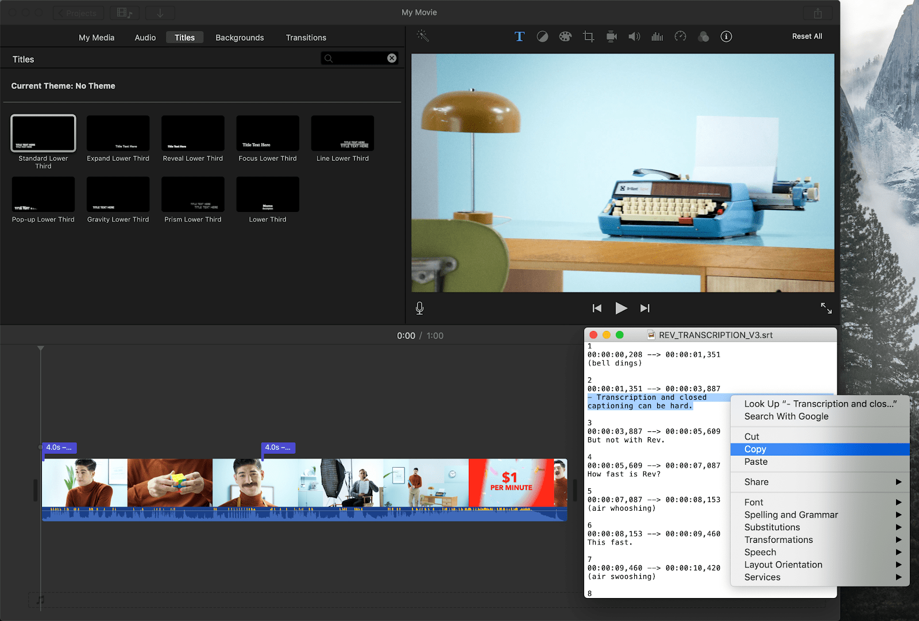
Task: Select the Reveal Lower Third title
Action: (x=193, y=133)
